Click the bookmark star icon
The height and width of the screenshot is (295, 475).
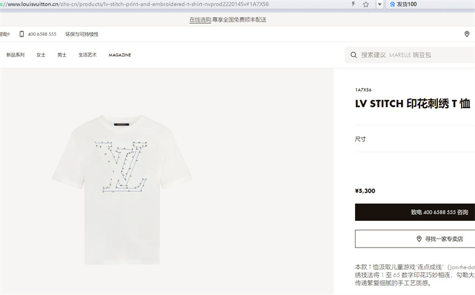[366, 4]
